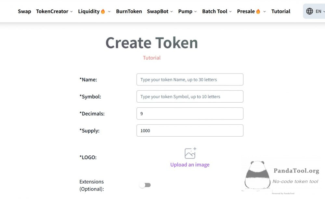The height and width of the screenshot is (199, 325).
Task: Go to BurnToken in the navbar
Action: pos(129,11)
